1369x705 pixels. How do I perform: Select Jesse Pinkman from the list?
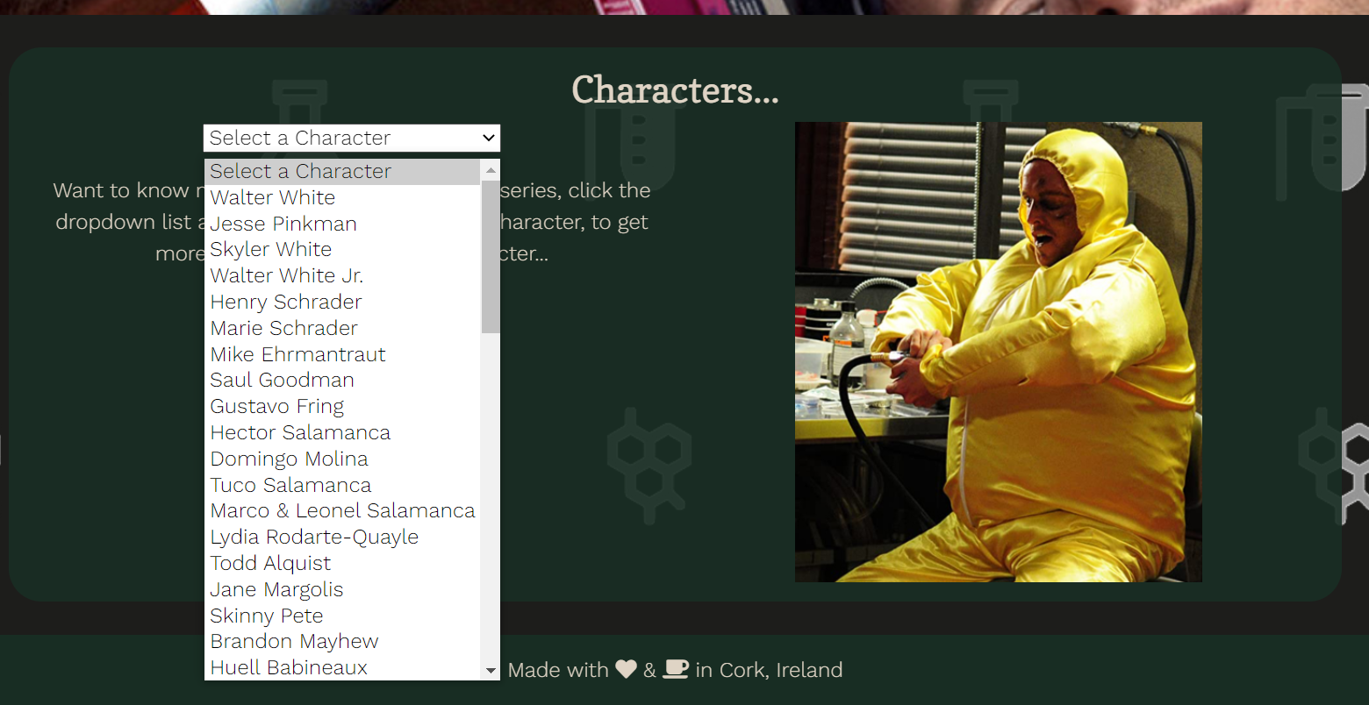pos(343,224)
